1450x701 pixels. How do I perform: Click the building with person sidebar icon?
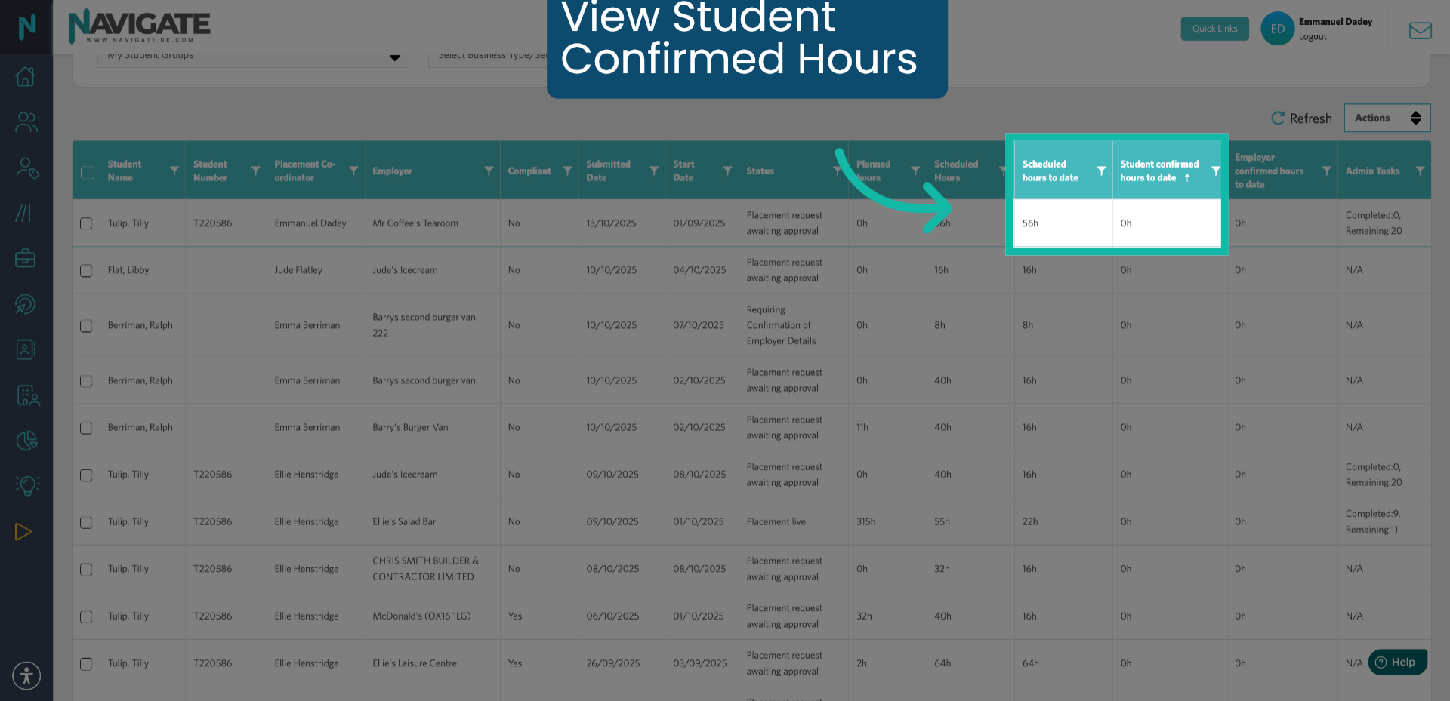pyautogui.click(x=27, y=395)
